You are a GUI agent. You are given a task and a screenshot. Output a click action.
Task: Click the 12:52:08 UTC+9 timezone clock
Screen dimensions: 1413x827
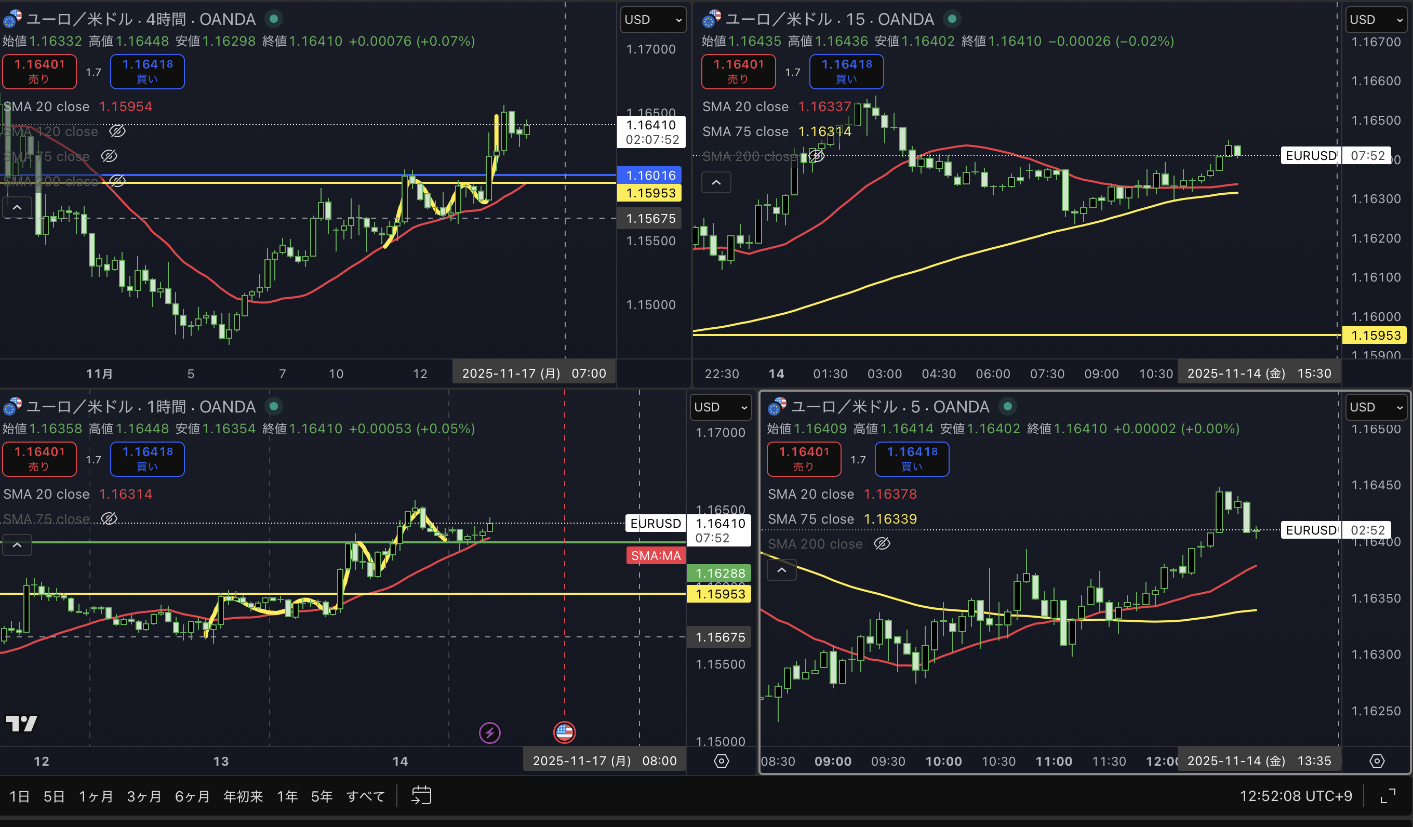click(1295, 796)
